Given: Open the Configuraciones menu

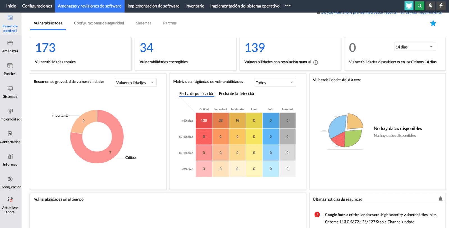Looking at the screenshot, I should click(37, 6).
